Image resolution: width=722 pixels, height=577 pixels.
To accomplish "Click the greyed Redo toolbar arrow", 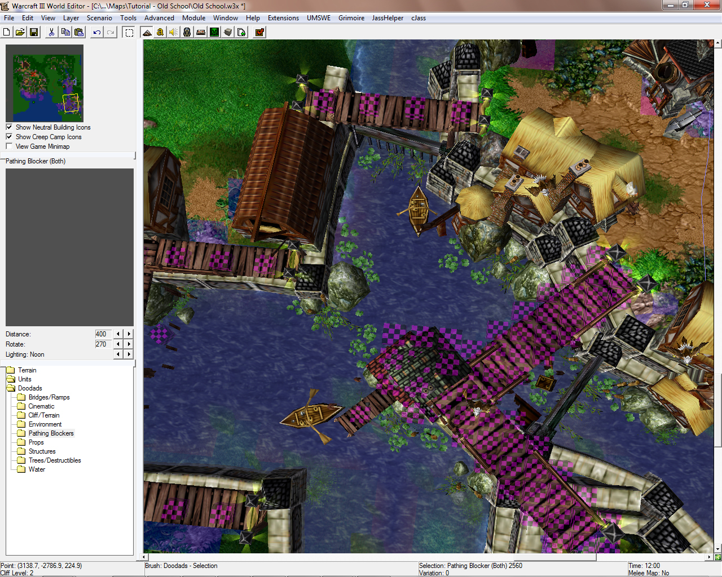I will pyautogui.click(x=111, y=32).
